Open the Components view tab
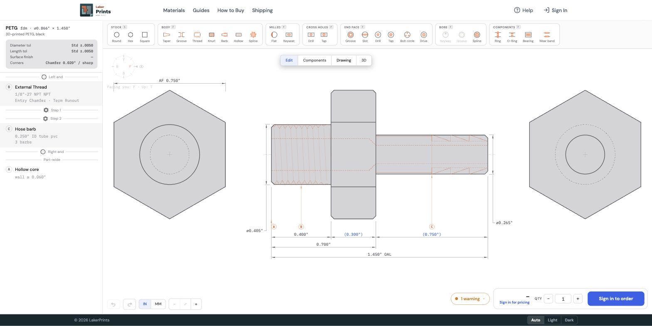Viewport: 652px width, 326px height. point(314,60)
